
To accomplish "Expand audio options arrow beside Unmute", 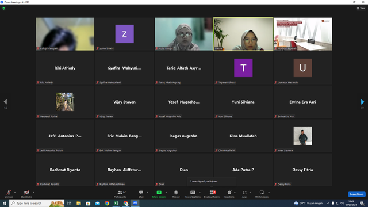I will coord(15,193).
